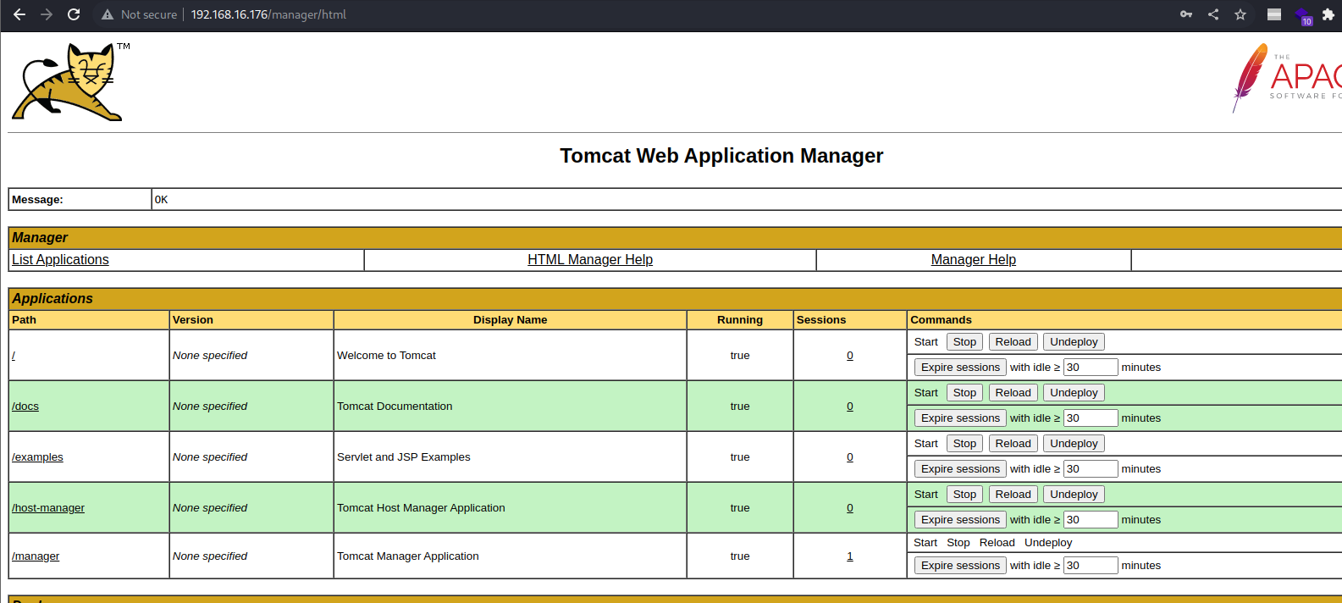The width and height of the screenshot is (1342, 603).
Task: Open the root path / link
Action: 14,356
